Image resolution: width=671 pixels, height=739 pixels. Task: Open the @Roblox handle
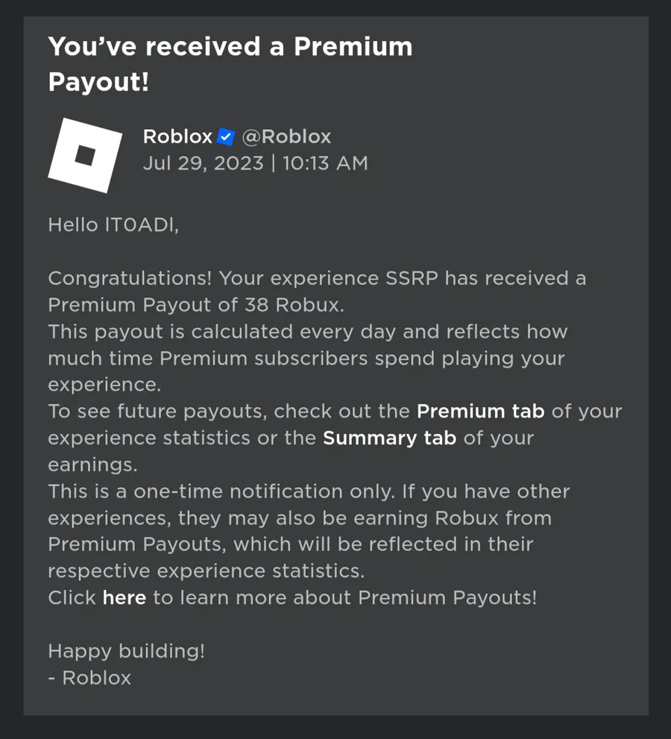(x=286, y=136)
